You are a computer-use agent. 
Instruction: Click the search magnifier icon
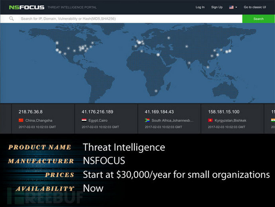[12, 18]
